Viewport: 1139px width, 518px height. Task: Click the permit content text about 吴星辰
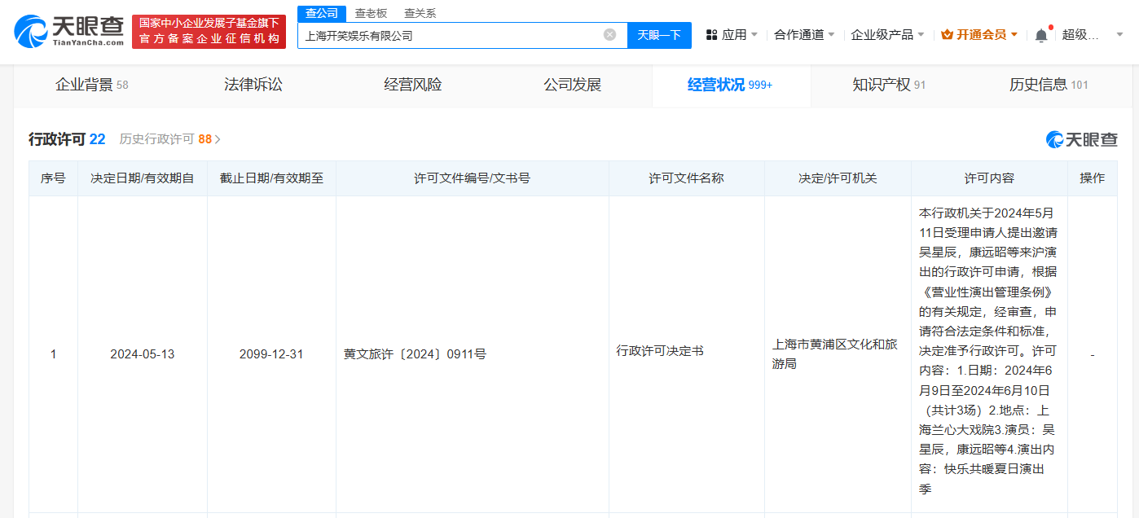pyautogui.click(x=988, y=351)
